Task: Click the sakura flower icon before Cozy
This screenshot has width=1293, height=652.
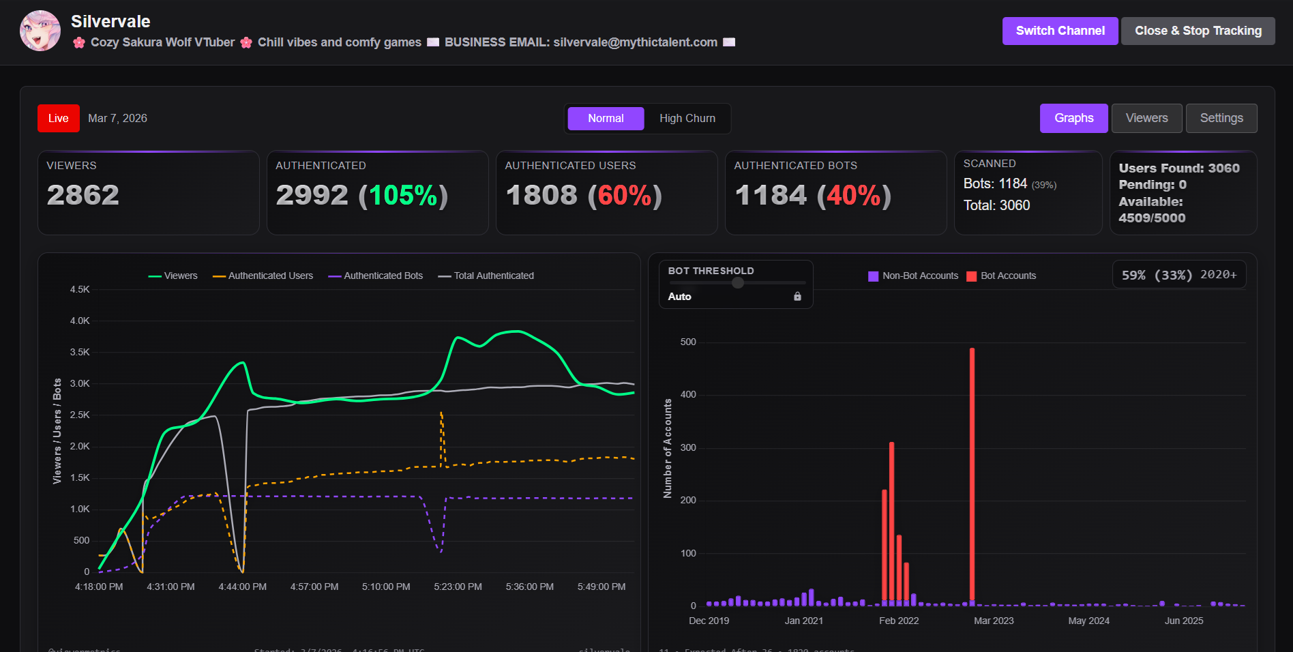Action: tap(79, 42)
